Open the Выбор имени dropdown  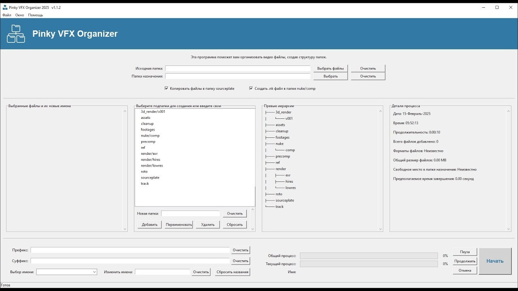tap(67, 272)
